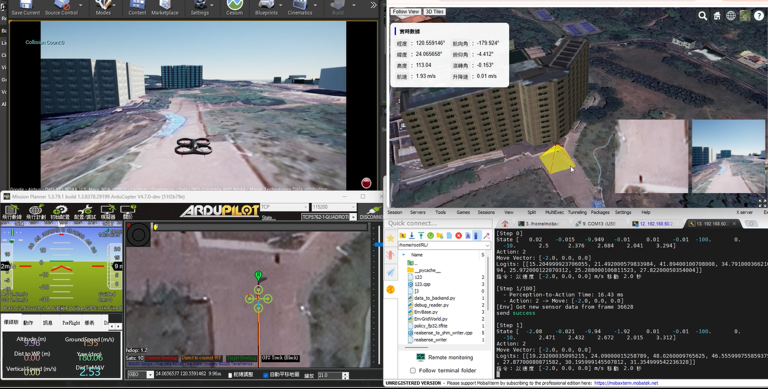Click the home view icon in map viewer

point(717,16)
